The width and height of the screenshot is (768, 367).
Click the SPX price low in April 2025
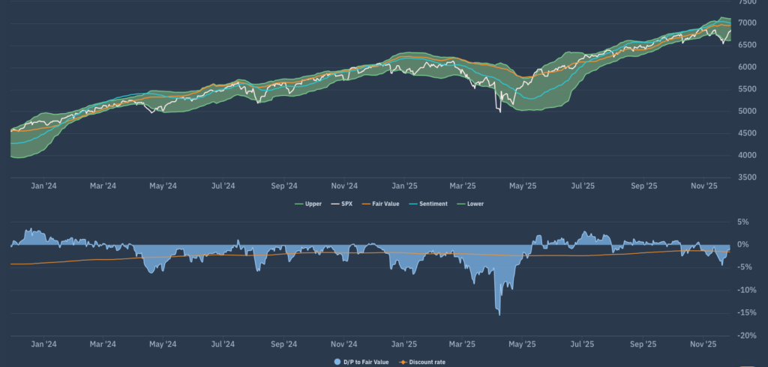[499, 112]
